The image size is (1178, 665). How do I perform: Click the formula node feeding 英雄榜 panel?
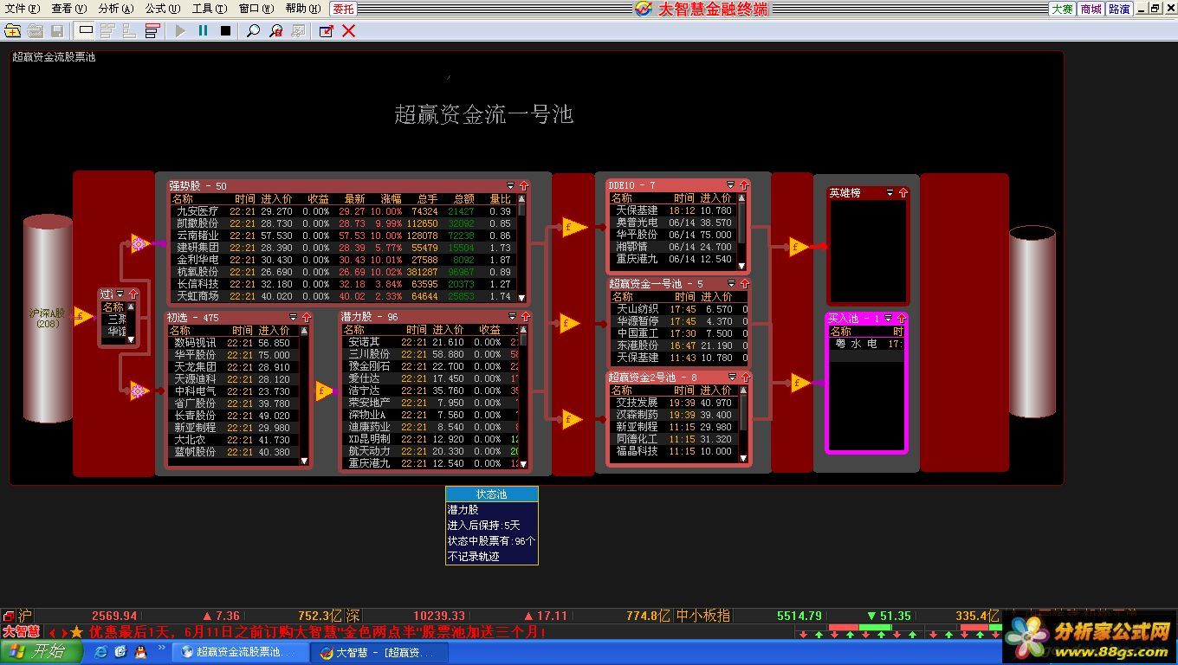click(x=799, y=247)
